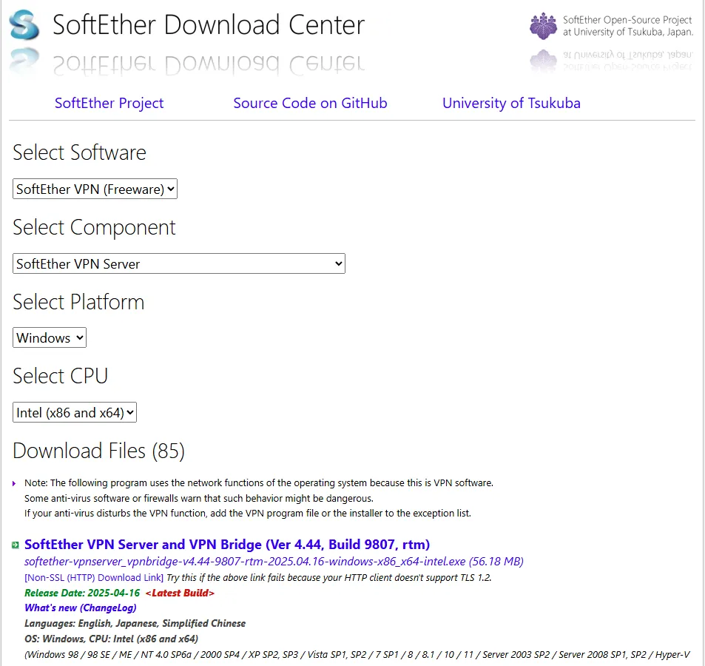The height and width of the screenshot is (666, 705).
Task: Click the SoftEther VPN Server and VPN Bridge title link
Action: (227, 545)
